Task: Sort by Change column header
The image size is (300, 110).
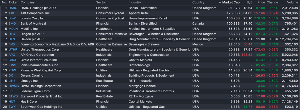Action: (272, 2)
